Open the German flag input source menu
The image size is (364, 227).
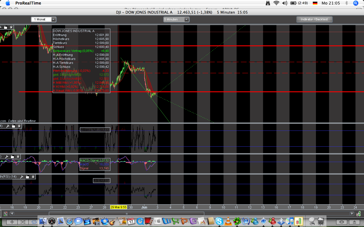[x=315, y=3]
